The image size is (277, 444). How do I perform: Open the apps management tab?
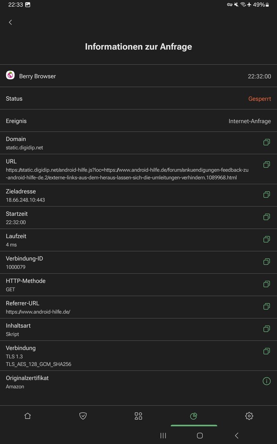138,416
